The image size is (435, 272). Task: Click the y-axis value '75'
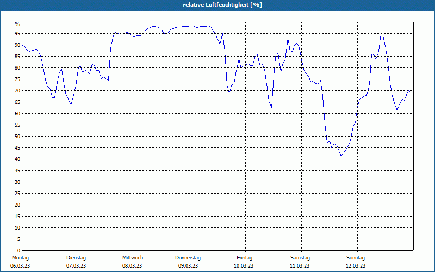pos(17,79)
